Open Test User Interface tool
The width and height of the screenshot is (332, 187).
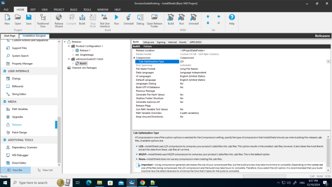105,21
